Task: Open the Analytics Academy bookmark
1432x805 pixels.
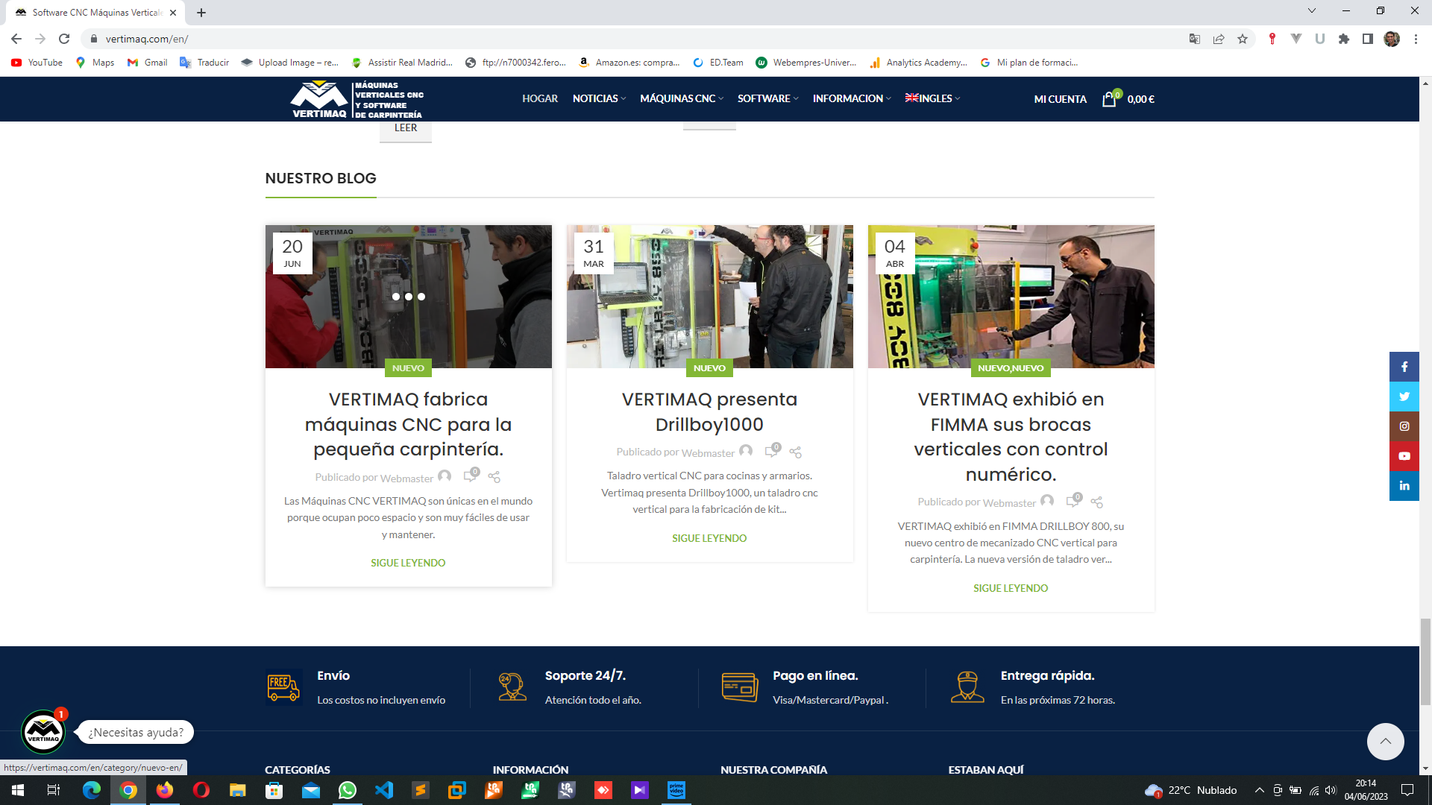Action: (918, 63)
